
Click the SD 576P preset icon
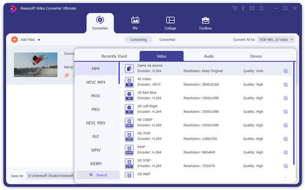pos(129,164)
